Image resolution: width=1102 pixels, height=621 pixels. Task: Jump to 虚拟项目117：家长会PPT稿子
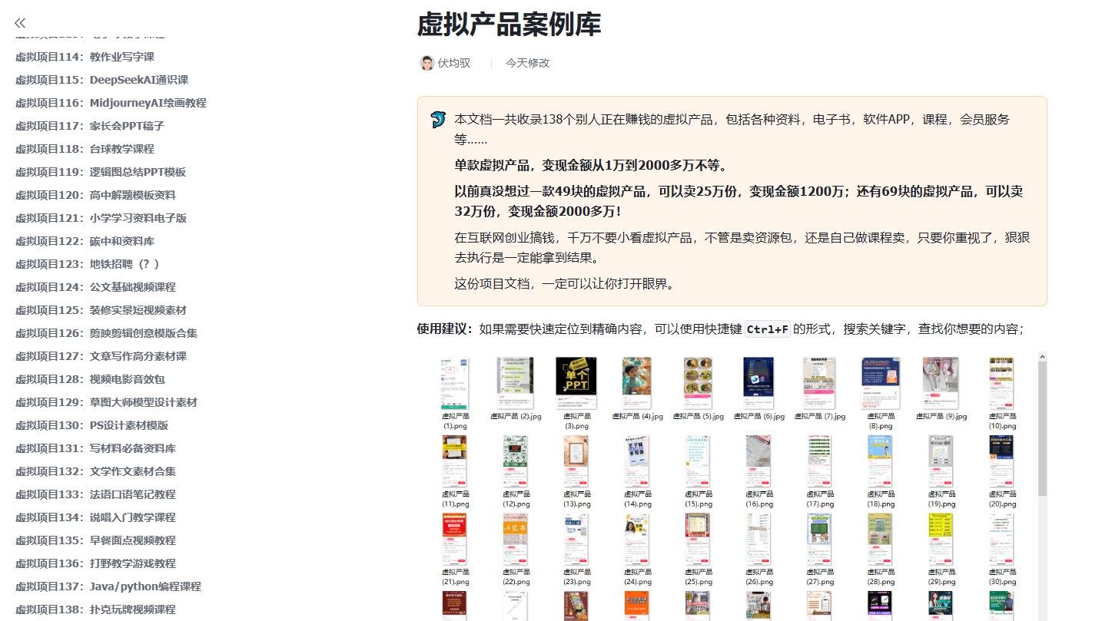click(x=90, y=126)
